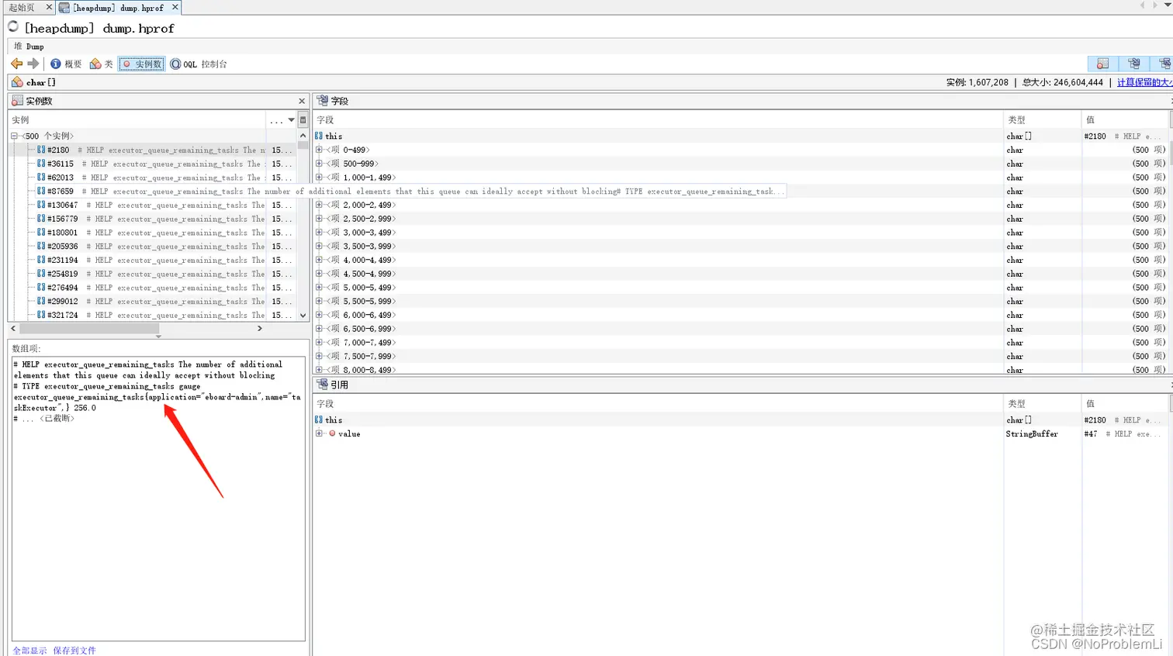
Task: Click the horizontal scrollbar thumb under instances list
Action: pos(88,328)
